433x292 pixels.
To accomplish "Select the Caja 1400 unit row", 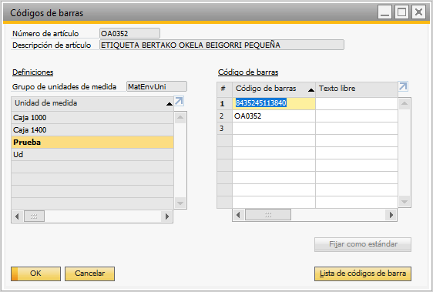I will pos(92,130).
